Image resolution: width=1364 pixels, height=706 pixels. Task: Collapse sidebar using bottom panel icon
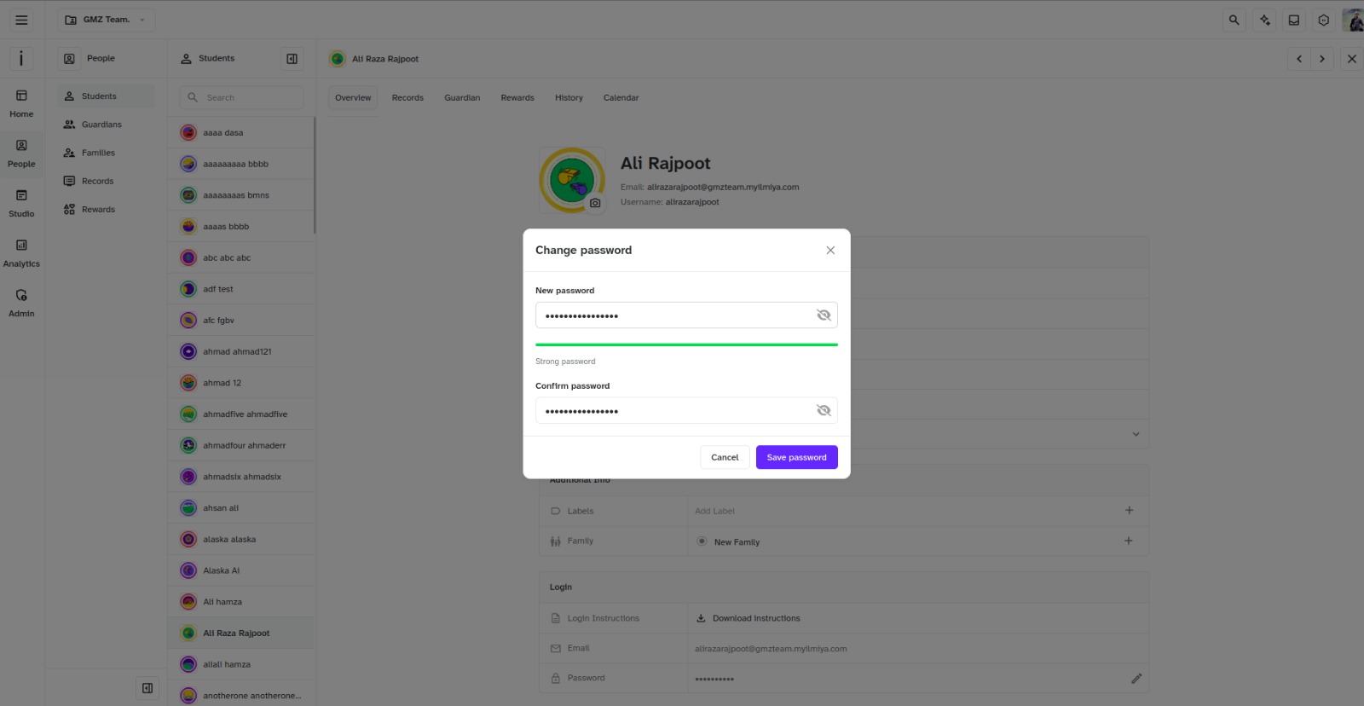(147, 688)
